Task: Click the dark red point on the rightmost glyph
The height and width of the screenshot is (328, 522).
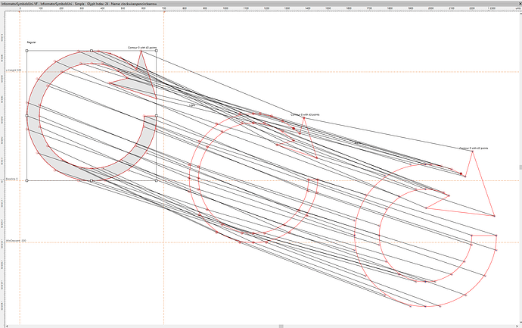Action: [461, 173]
